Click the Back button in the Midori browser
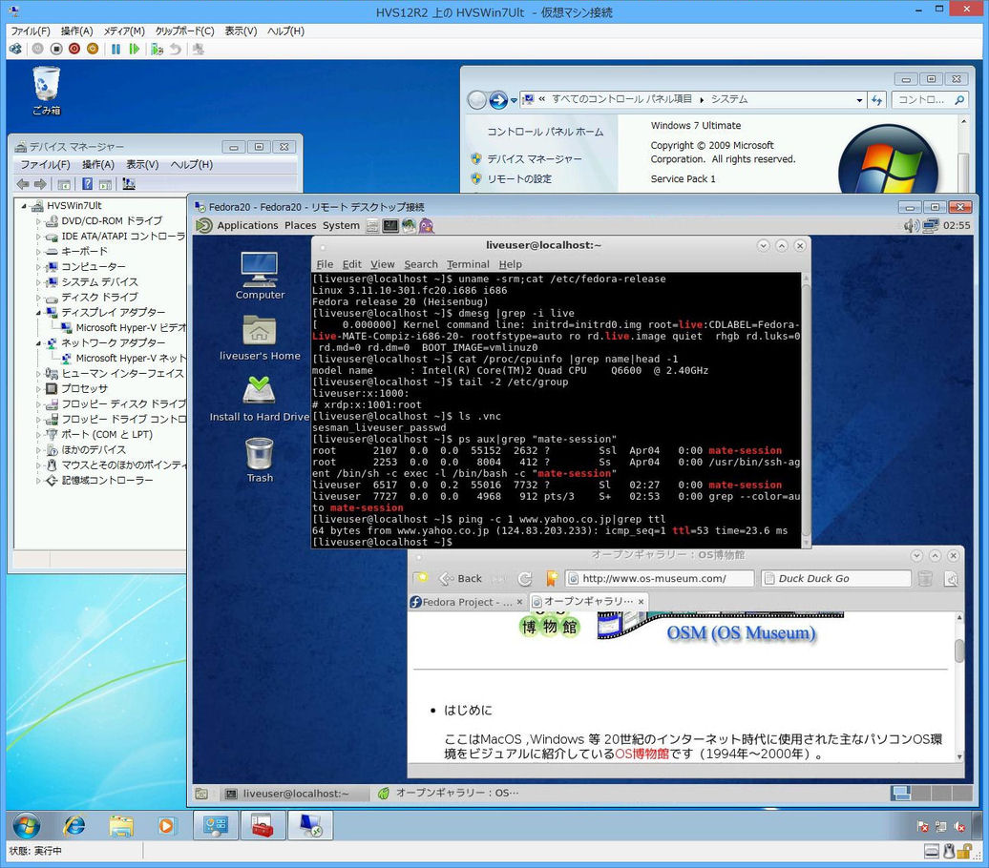Screen dimensions: 989x868 [461, 578]
